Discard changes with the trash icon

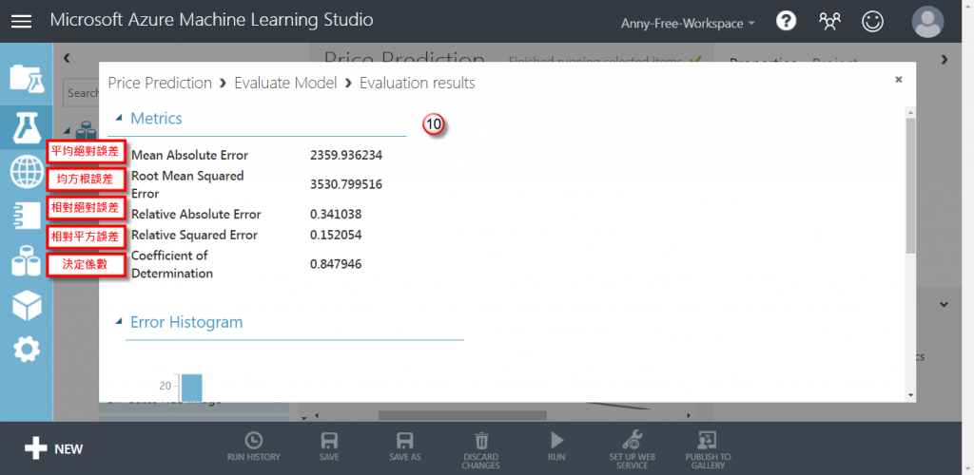(480, 450)
